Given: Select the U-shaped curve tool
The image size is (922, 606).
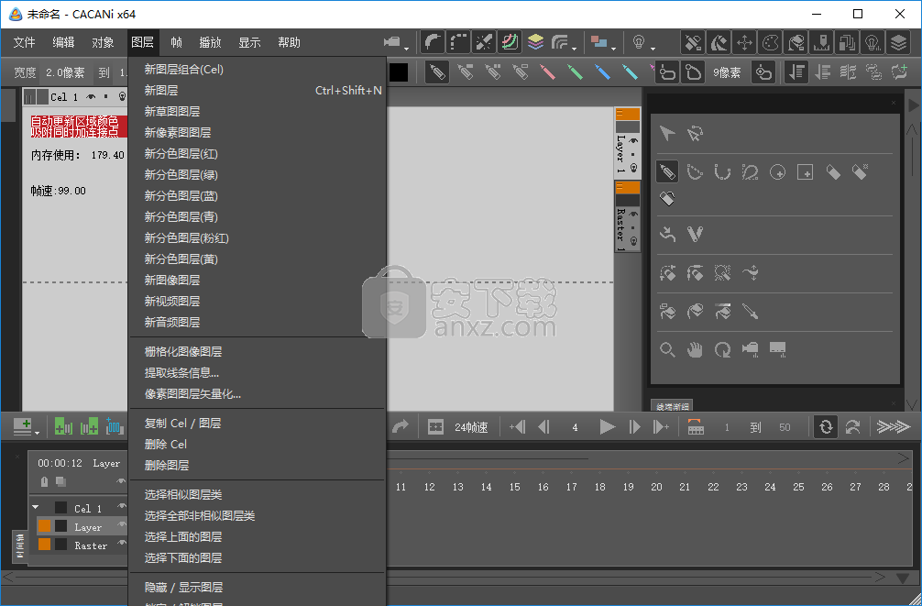Looking at the screenshot, I should click(x=722, y=172).
